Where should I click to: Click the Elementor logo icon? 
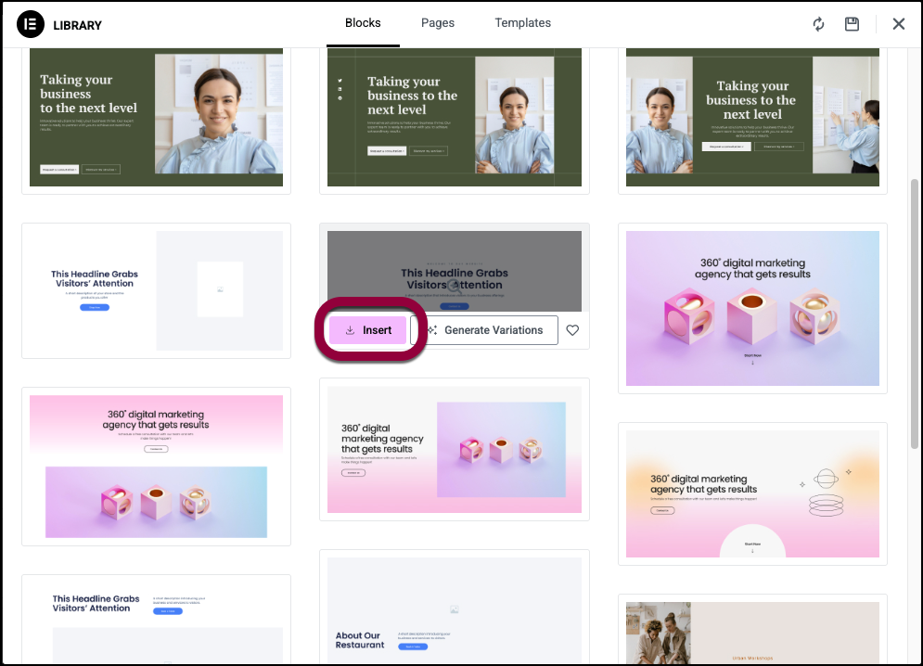[x=30, y=24]
